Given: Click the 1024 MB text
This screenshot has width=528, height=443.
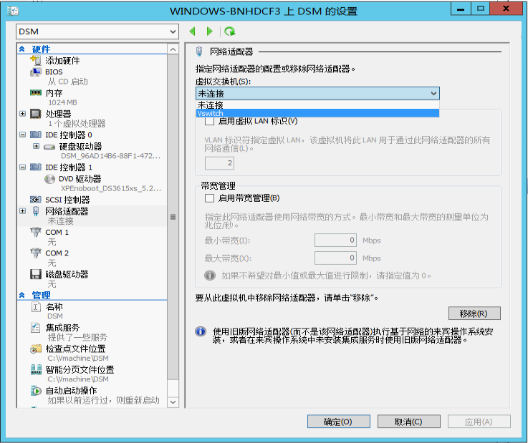Looking at the screenshot, I should 62,102.
